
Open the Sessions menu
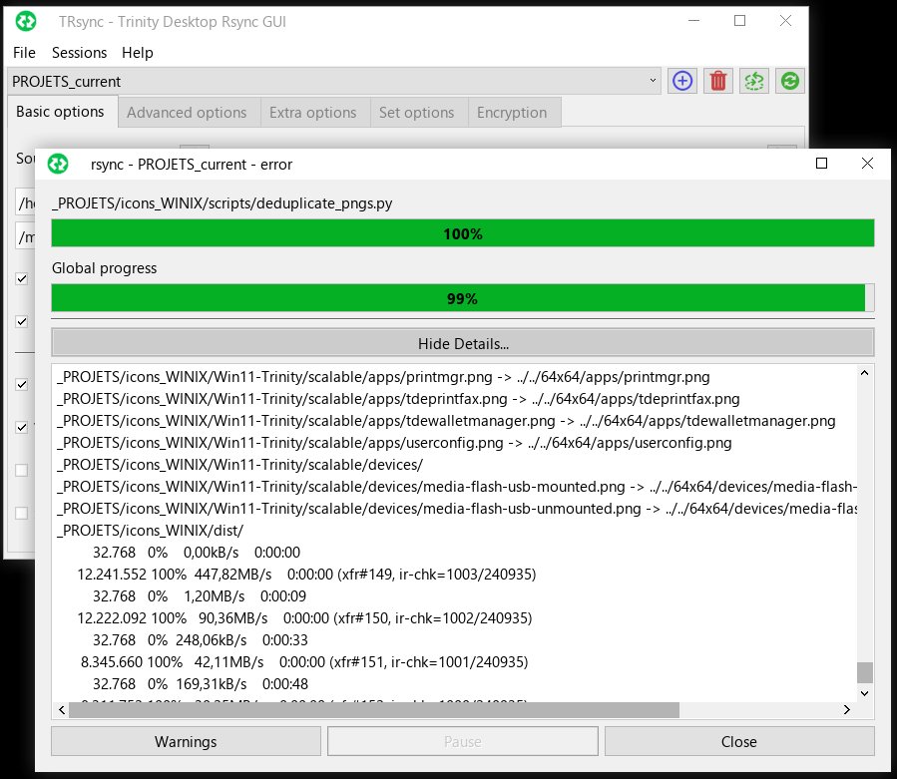click(x=79, y=53)
